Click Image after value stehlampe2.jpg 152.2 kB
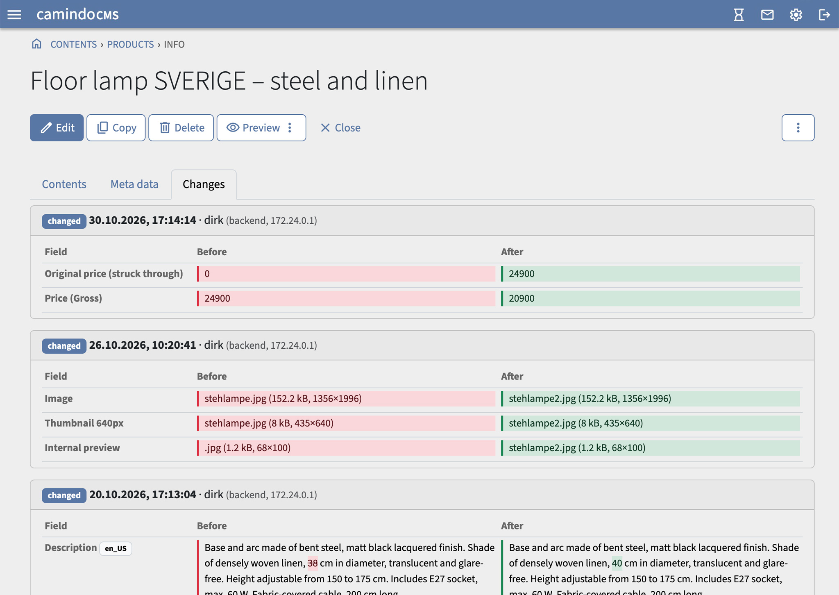839x595 pixels. (651, 399)
